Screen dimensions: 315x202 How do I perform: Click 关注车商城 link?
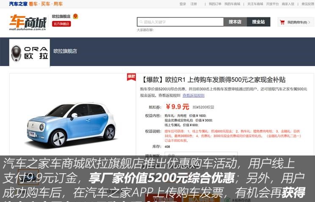pyautogui.click(x=255, y=4)
